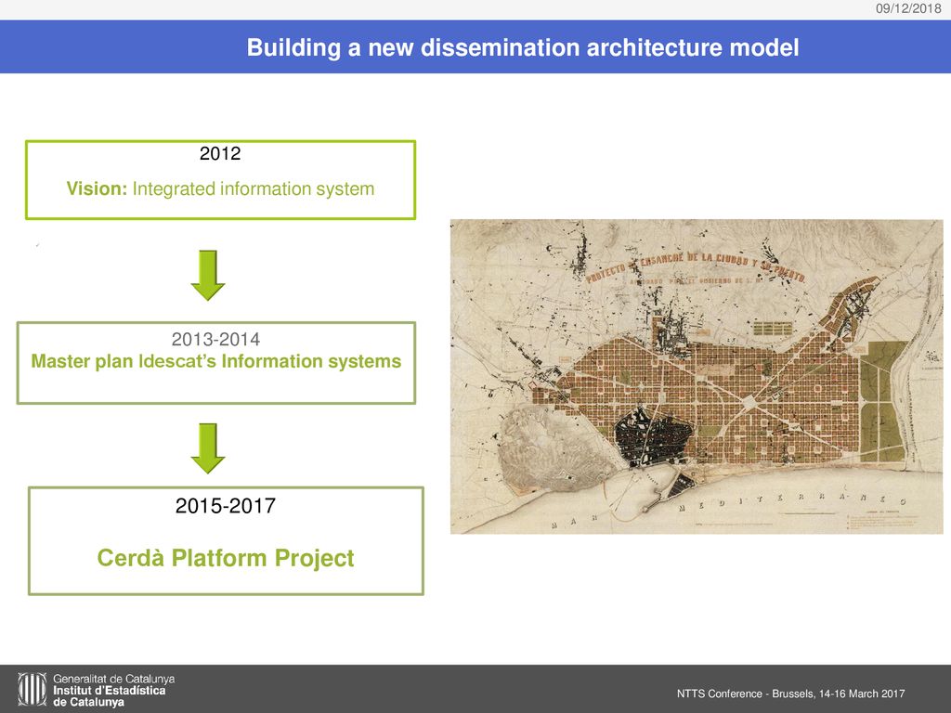Click the green arrow below the 2012 box
Screen dimensions: 951x713
point(208,275)
